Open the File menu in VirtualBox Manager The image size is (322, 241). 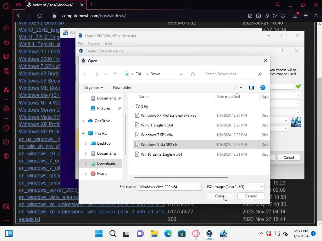click(80, 44)
